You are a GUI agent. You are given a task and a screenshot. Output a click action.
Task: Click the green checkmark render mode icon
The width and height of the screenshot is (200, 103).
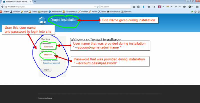click(192, 12)
